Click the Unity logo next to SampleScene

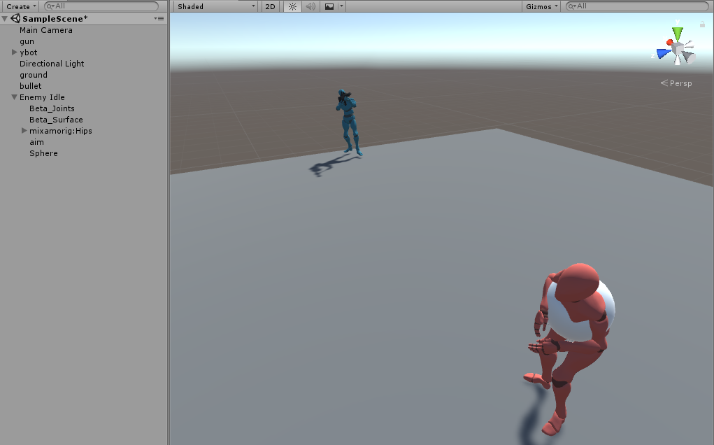pyautogui.click(x=15, y=19)
